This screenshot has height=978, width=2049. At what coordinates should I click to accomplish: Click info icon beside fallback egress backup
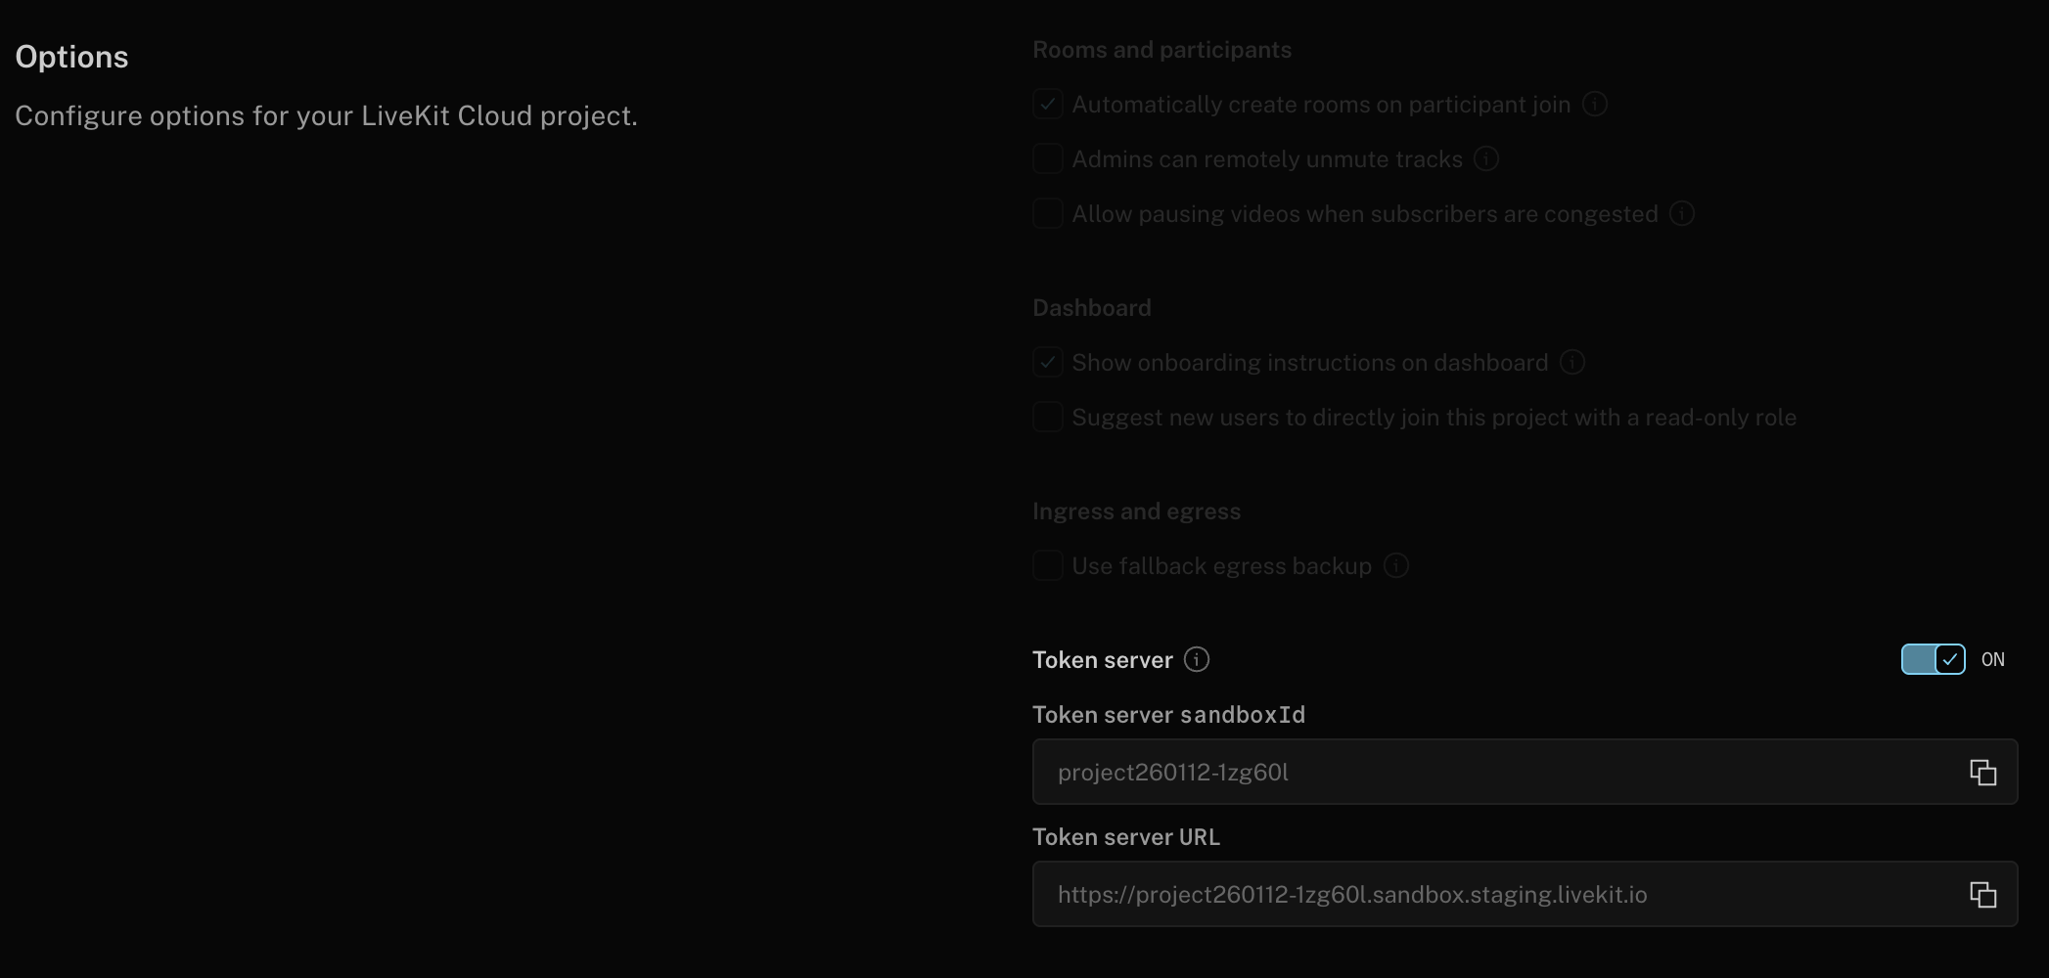coord(1395,565)
